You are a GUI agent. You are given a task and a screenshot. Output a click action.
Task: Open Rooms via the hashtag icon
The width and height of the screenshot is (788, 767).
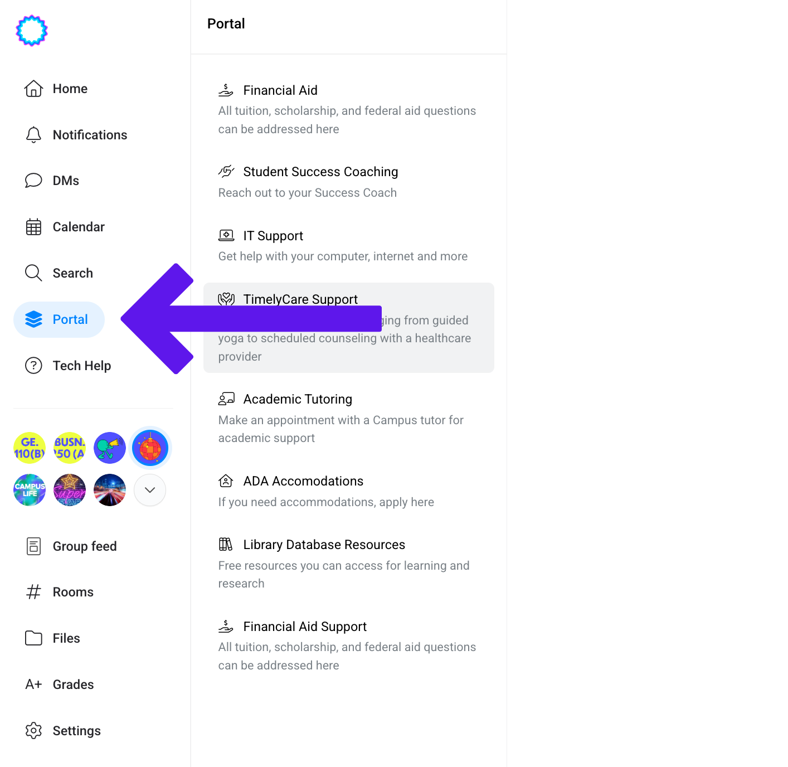tap(72, 591)
